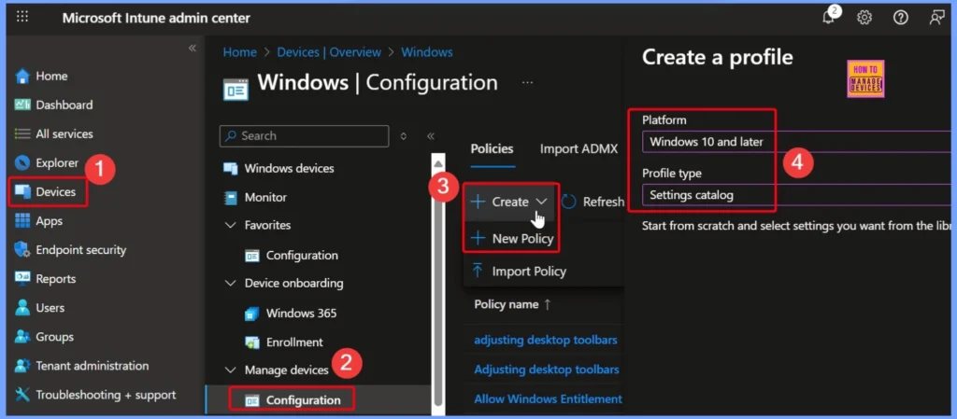Click the Refresh button

[593, 202]
